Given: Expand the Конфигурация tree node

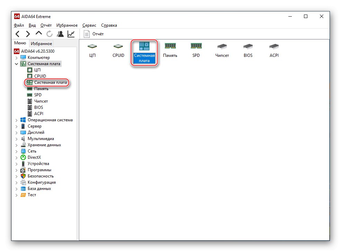Looking at the screenshot, I should (x=16, y=183).
